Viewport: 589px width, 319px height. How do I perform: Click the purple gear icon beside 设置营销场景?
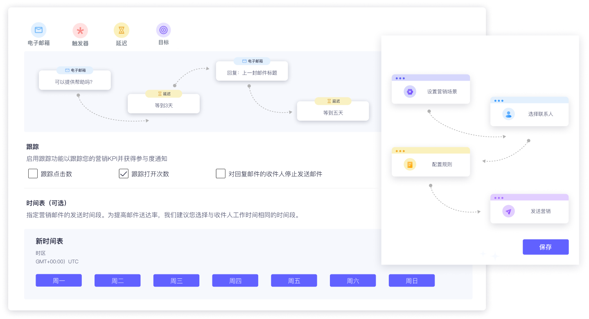point(410,92)
